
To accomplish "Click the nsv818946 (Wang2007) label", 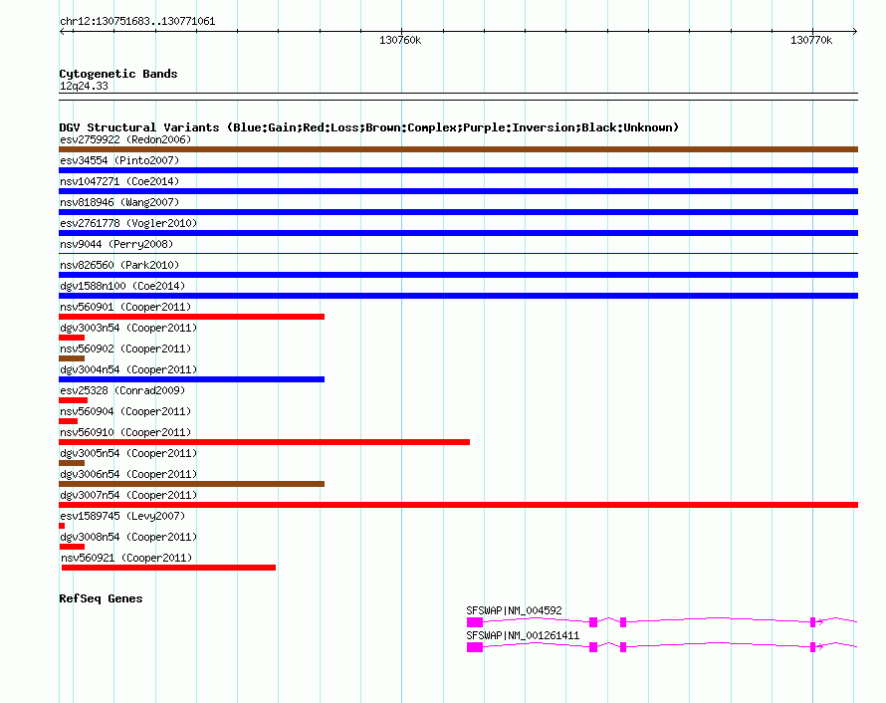I will 119,202.
